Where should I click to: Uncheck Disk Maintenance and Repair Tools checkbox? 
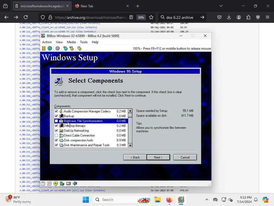(56, 145)
